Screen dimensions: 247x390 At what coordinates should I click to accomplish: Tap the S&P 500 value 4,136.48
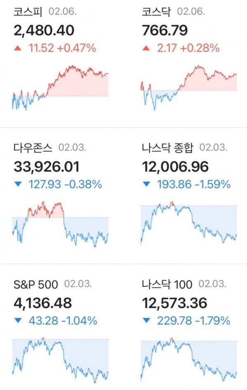pos(43,303)
